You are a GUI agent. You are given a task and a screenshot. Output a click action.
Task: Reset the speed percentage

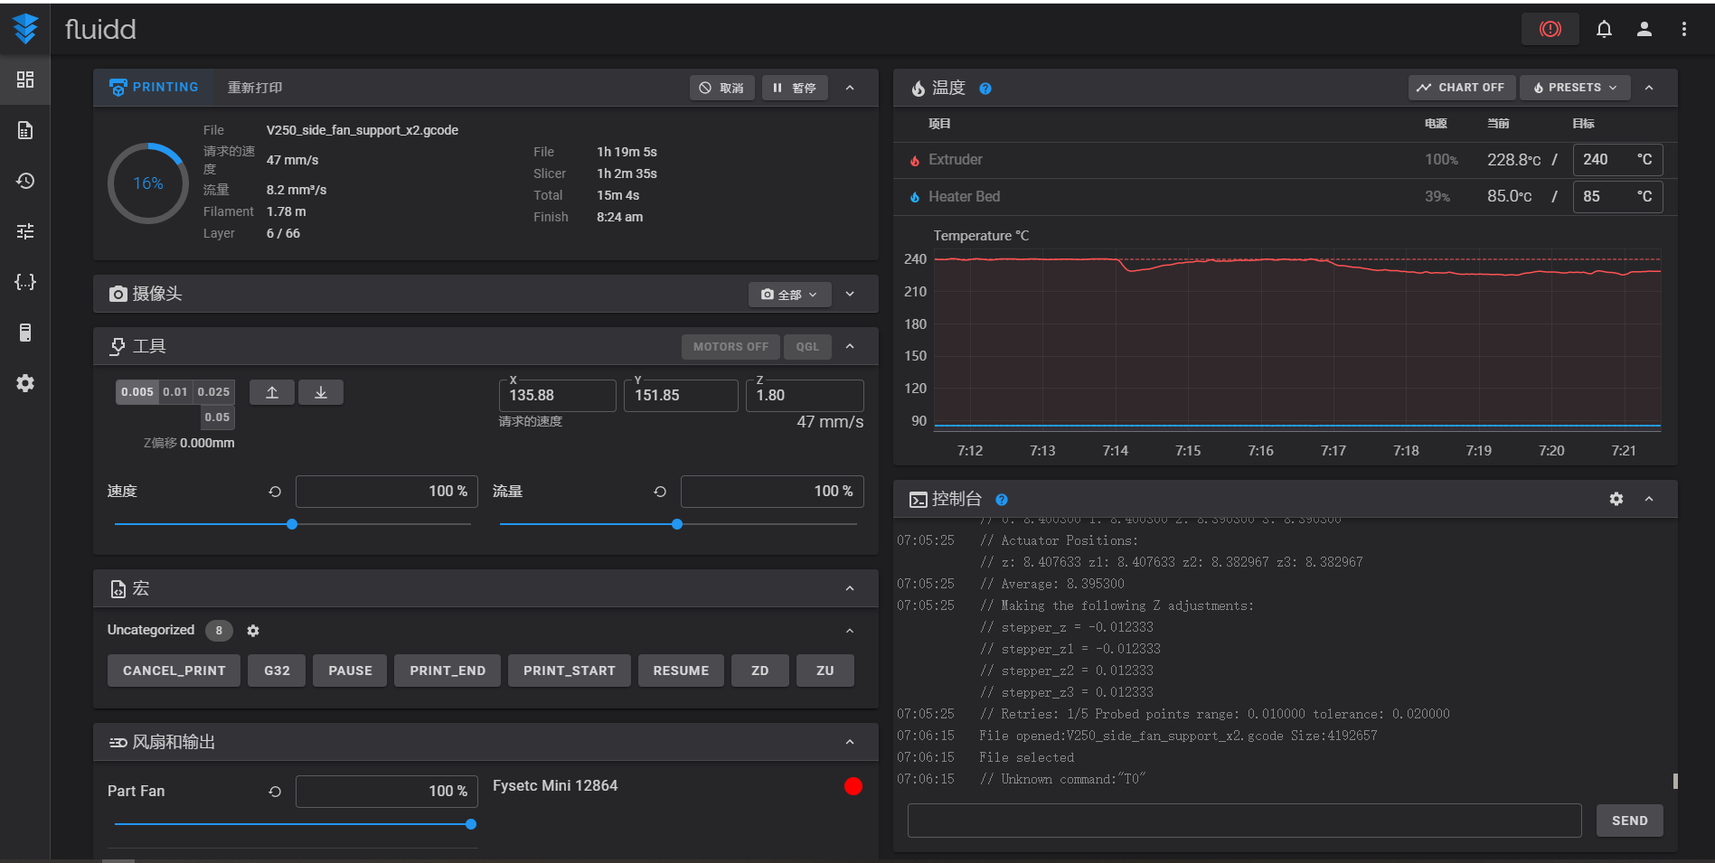275,492
